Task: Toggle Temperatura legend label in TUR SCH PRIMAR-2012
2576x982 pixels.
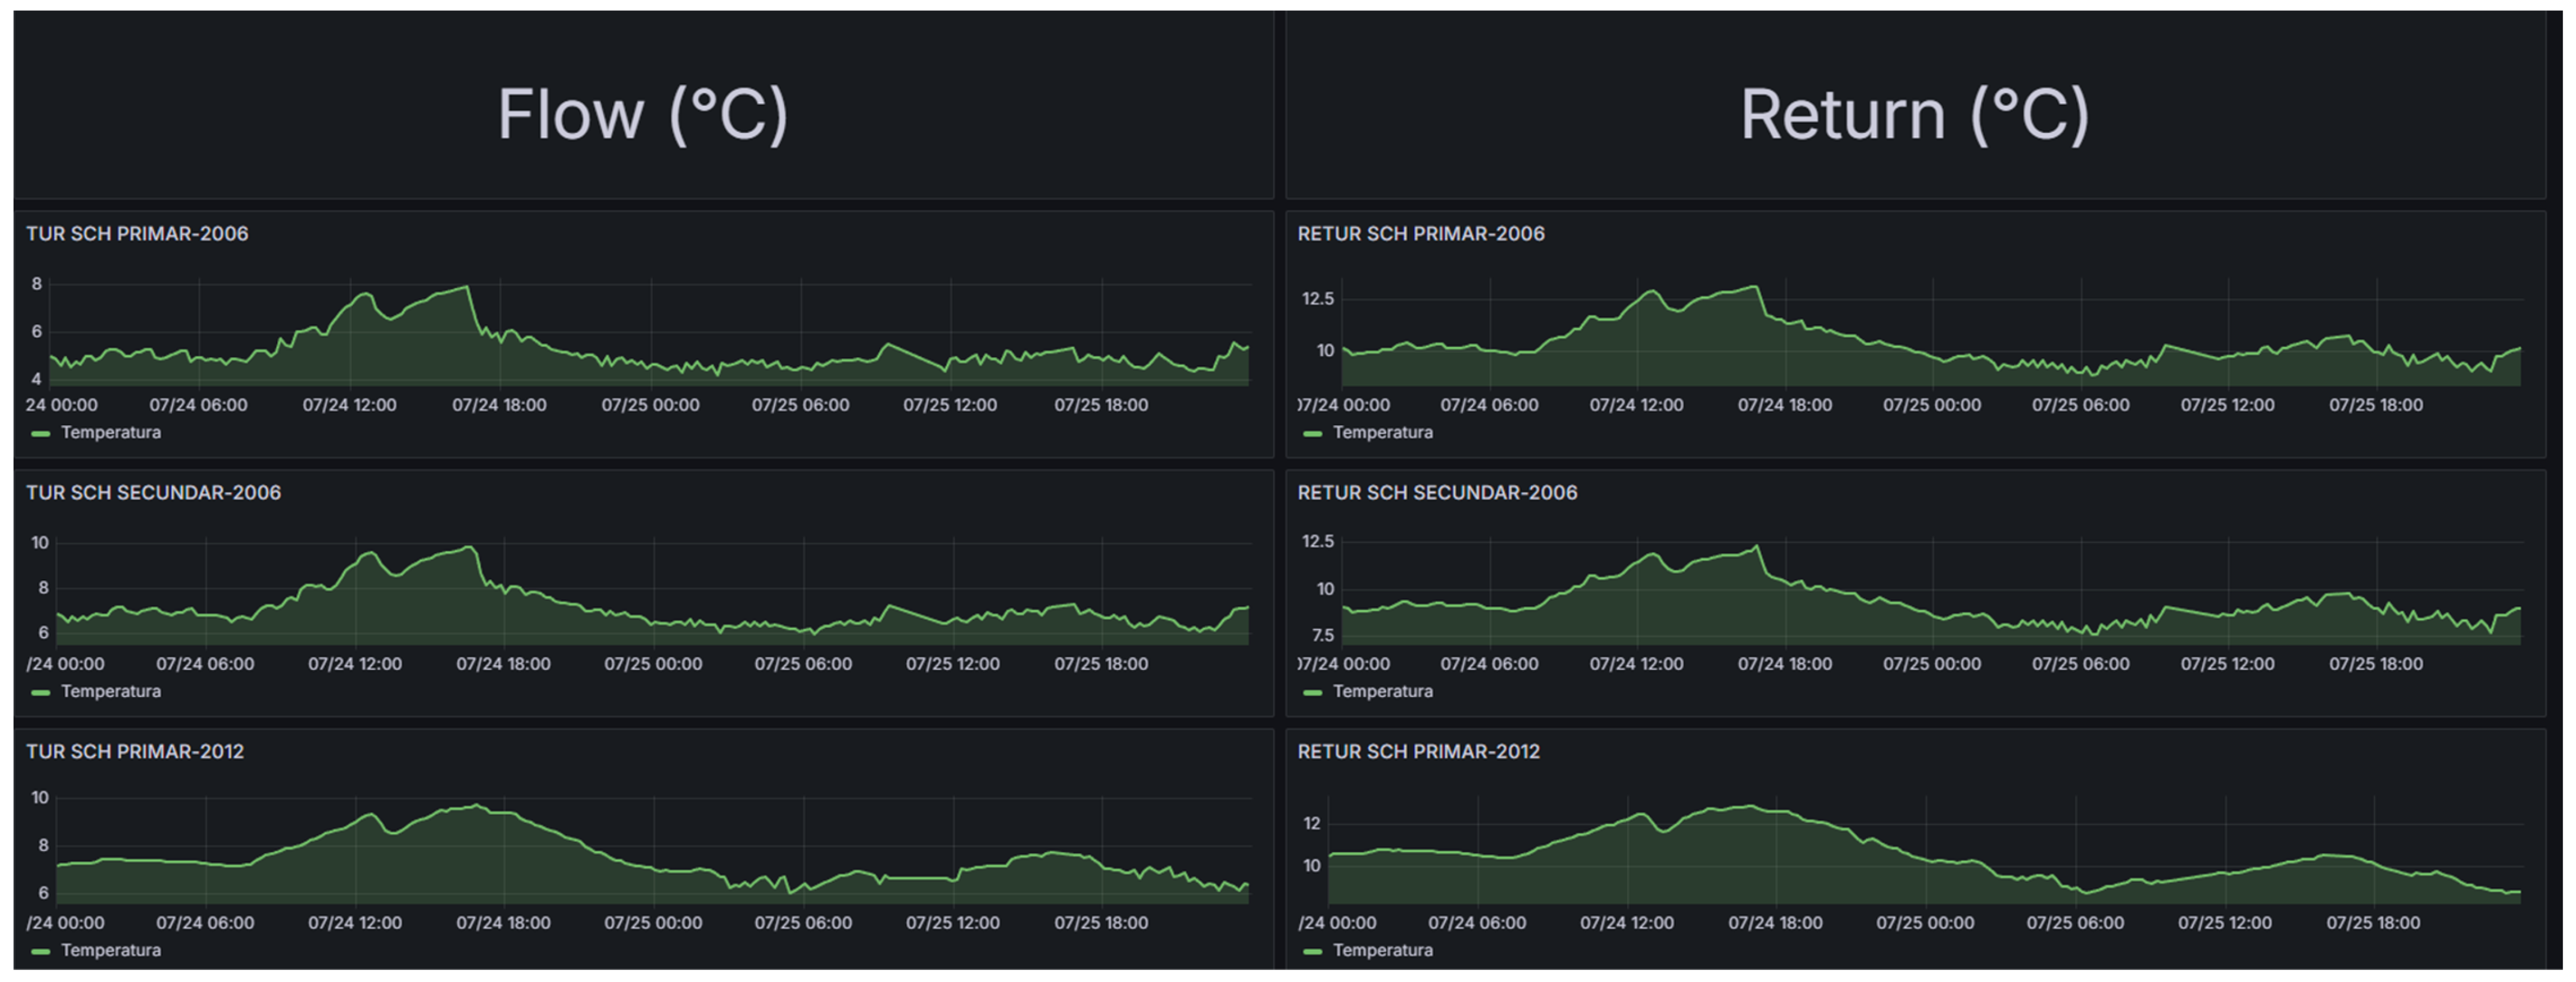Action: pos(110,951)
